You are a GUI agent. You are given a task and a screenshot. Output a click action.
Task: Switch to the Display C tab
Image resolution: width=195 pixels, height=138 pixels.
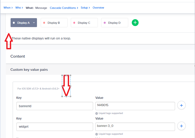(x=84, y=23)
